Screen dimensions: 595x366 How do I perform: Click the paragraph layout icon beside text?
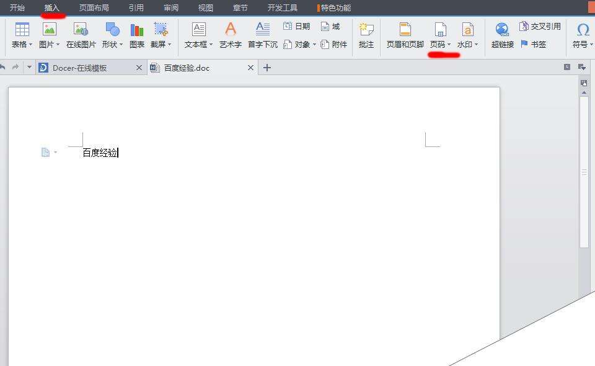coord(45,152)
